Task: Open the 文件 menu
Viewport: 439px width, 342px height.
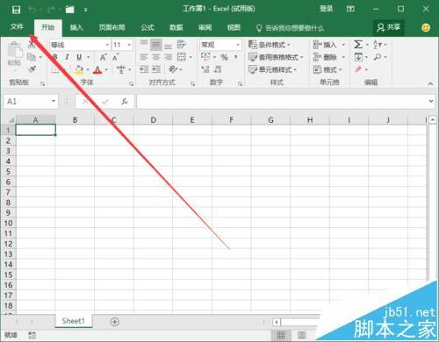Action: coord(17,27)
